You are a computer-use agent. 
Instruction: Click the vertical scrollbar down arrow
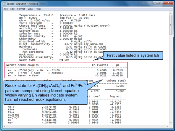(171, 123)
